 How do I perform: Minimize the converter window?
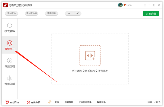[x=149, y=5]
